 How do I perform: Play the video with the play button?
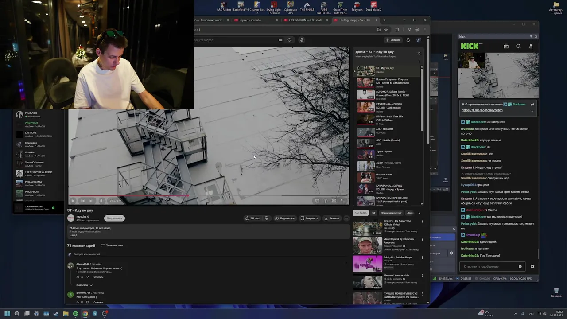73,201
